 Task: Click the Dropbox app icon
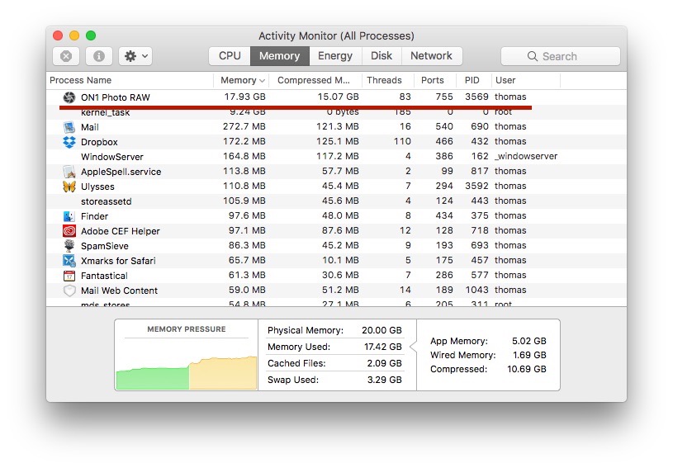coord(69,142)
